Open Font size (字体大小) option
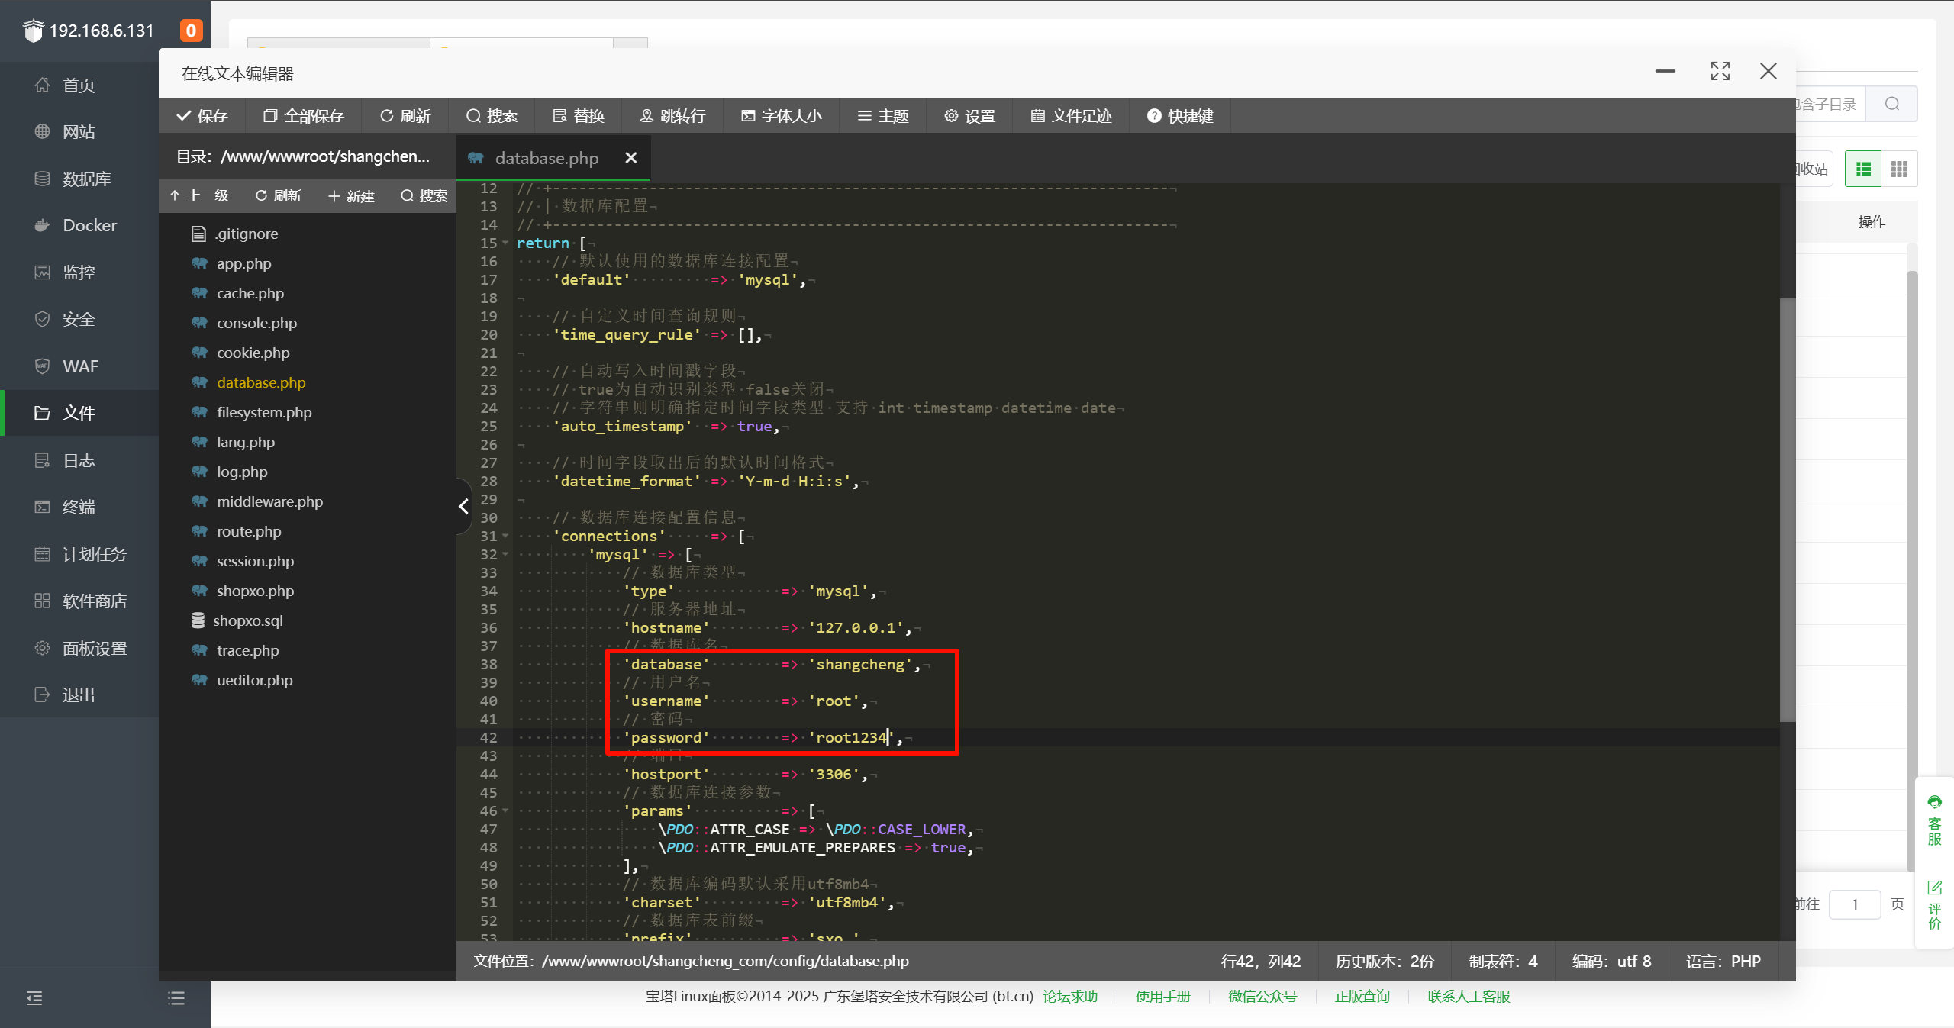This screenshot has height=1028, width=1954. (x=782, y=116)
